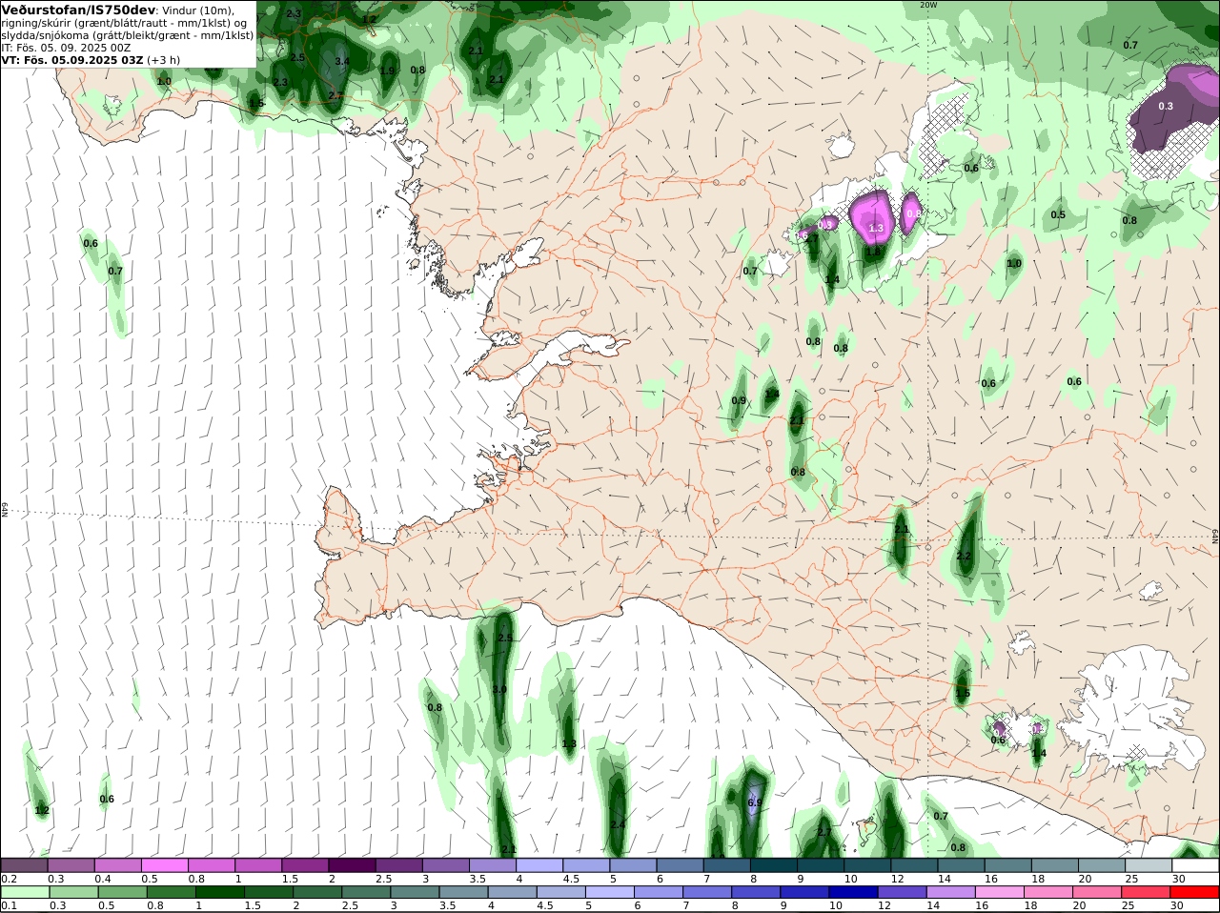Click the rain value "3.0" south of the coast

coord(499,689)
